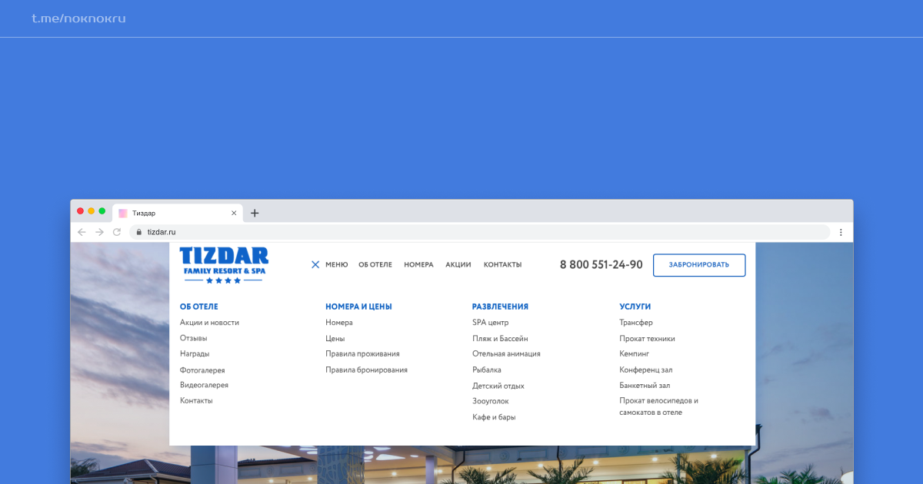Image resolution: width=923 pixels, height=484 pixels.
Task: Open Отзывы link
Action: (194, 338)
